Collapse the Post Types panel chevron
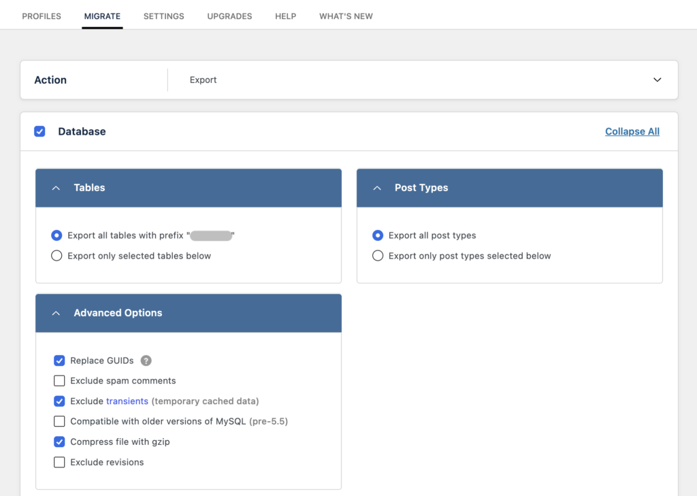The height and width of the screenshot is (496, 697). pos(377,188)
